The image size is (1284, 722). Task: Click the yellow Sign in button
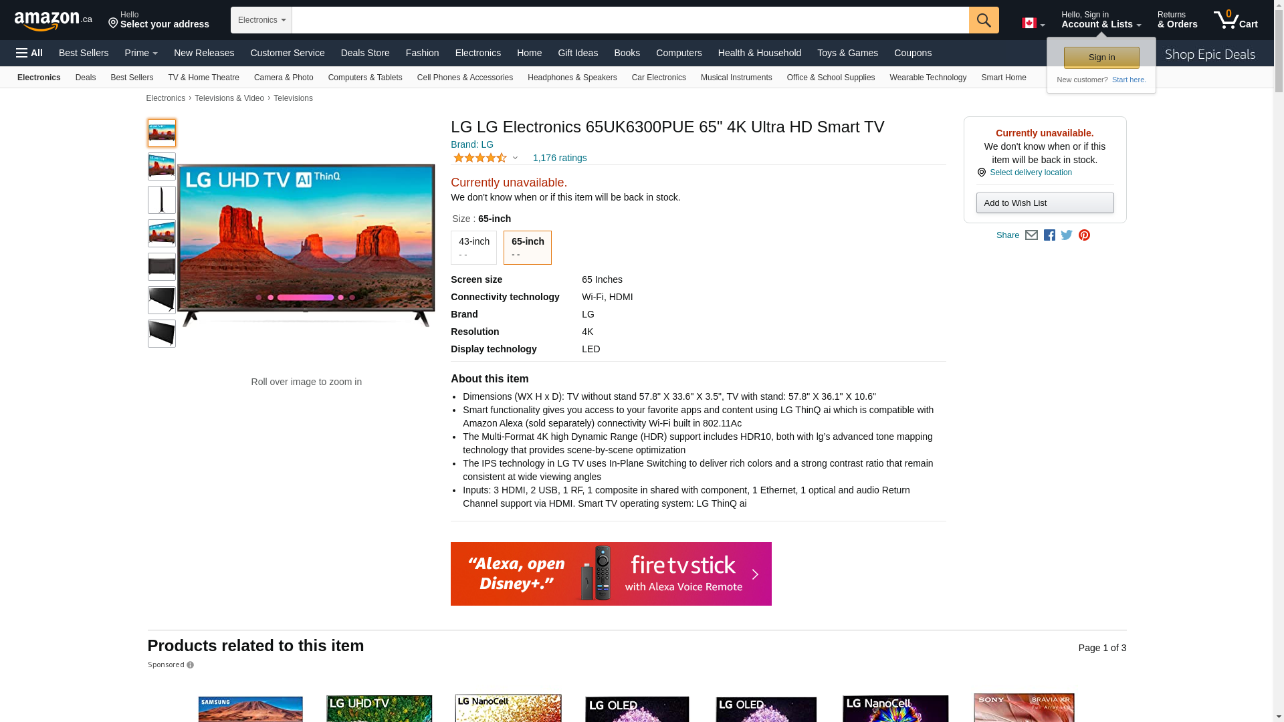(1101, 57)
